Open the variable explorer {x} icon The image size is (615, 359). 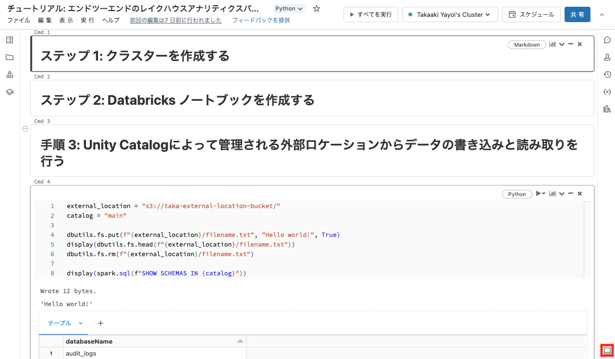point(607,92)
